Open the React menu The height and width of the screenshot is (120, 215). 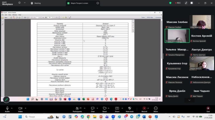(x=105, y=109)
